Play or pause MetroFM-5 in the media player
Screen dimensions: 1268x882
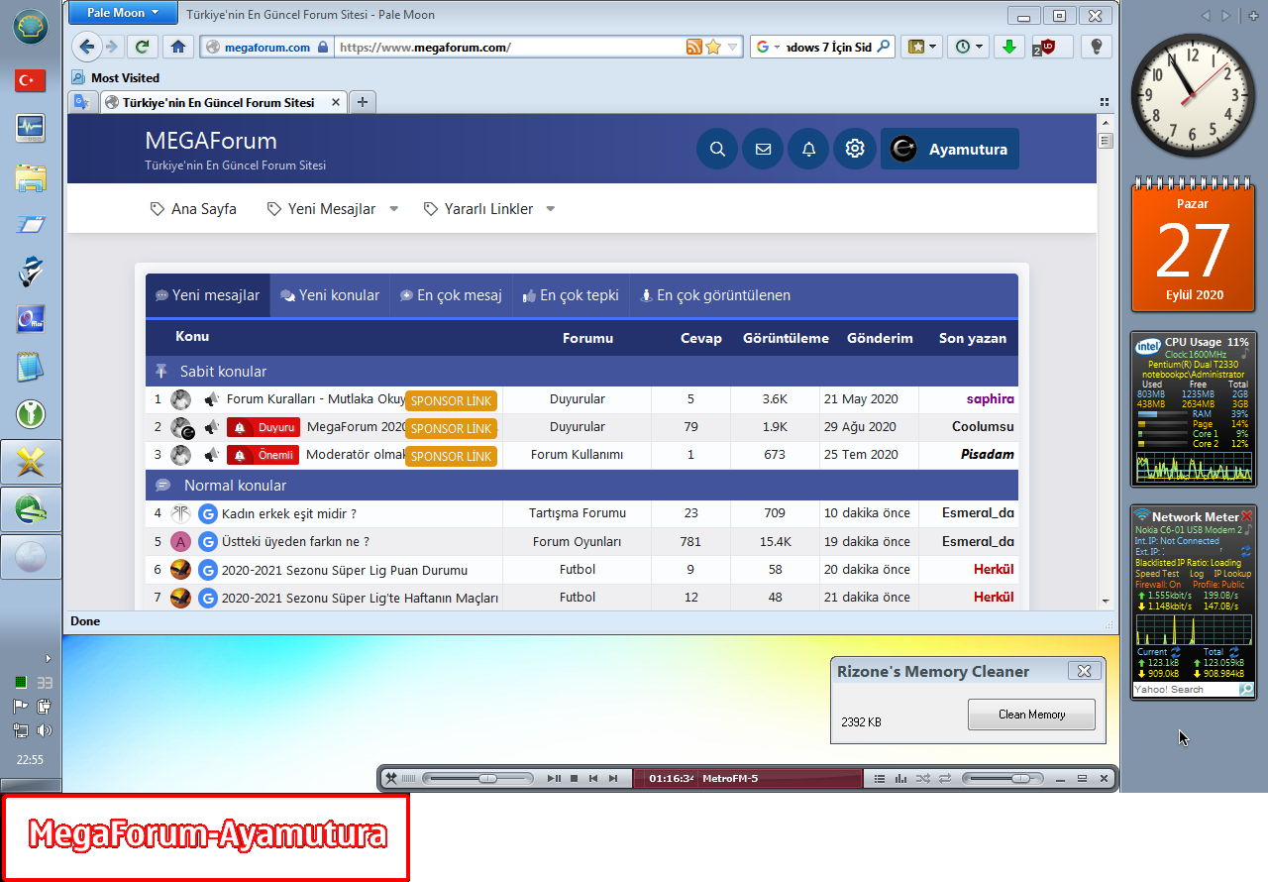pyautogui.click(x=554, y=779)
